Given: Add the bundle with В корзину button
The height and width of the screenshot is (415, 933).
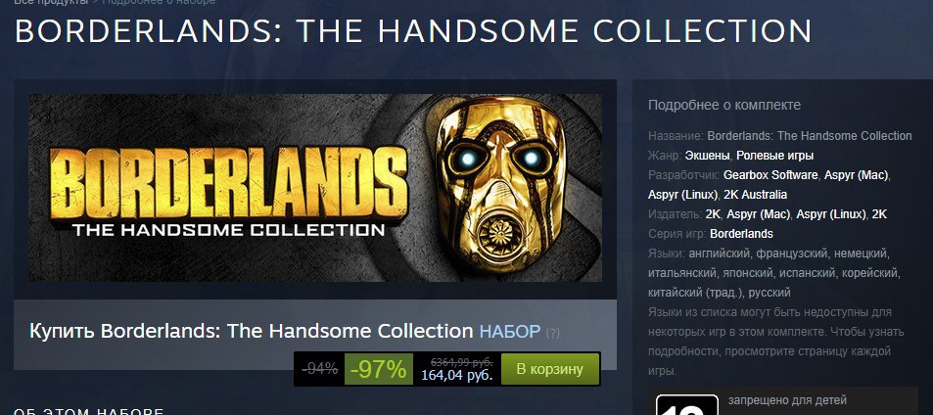Looking at the screenshot, I should [550, 369].
